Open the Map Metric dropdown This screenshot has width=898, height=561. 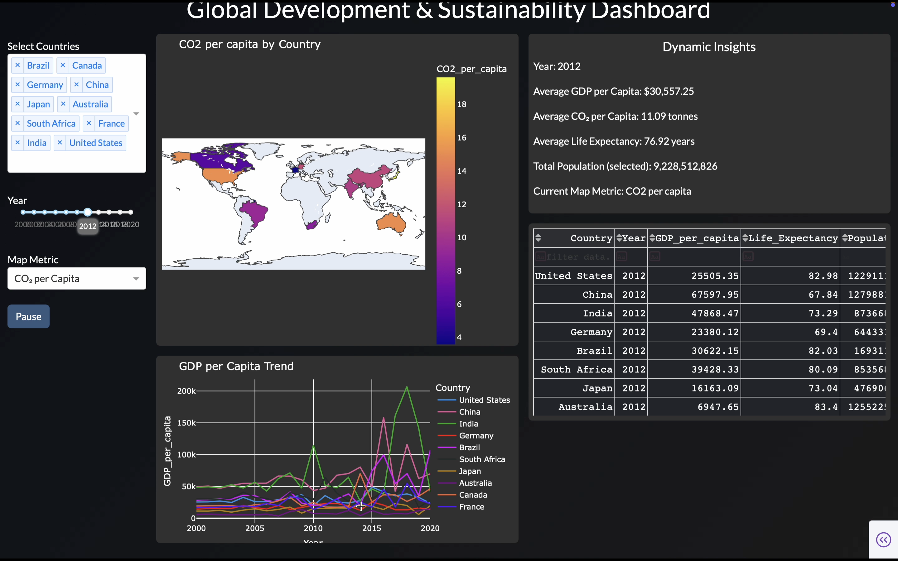[76, 278]
